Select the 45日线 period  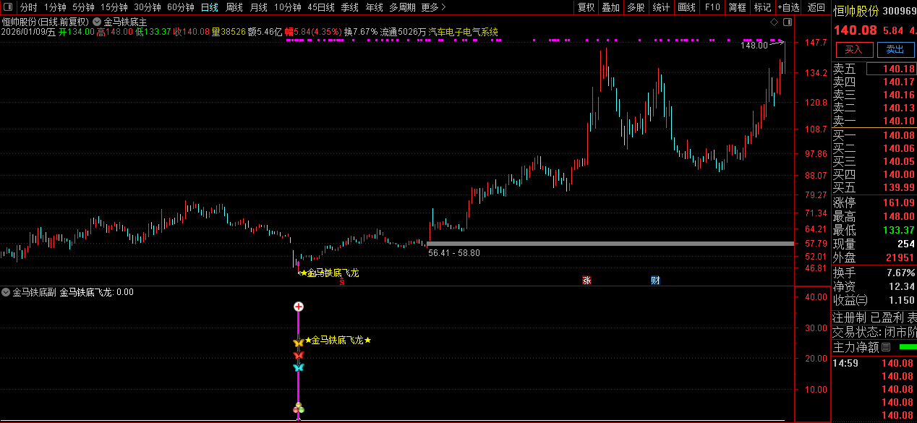(321, 7)
